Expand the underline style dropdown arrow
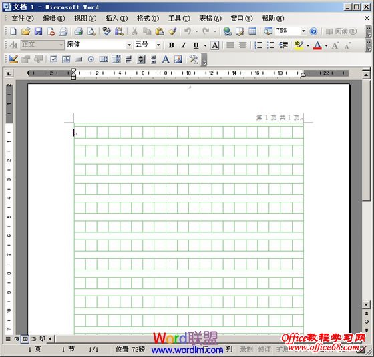Image resolution: width=374 pixels, height=357 pixels. tap(205, 45)
